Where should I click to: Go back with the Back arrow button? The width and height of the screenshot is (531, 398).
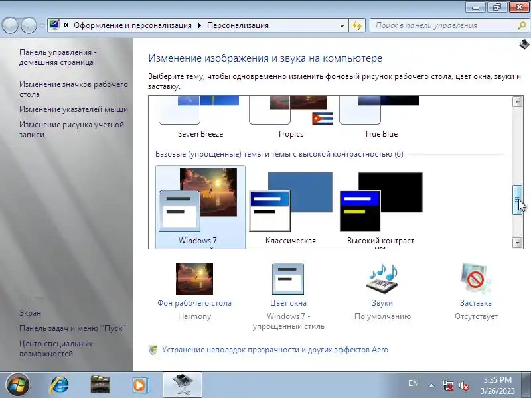click(x=10, y=25)
